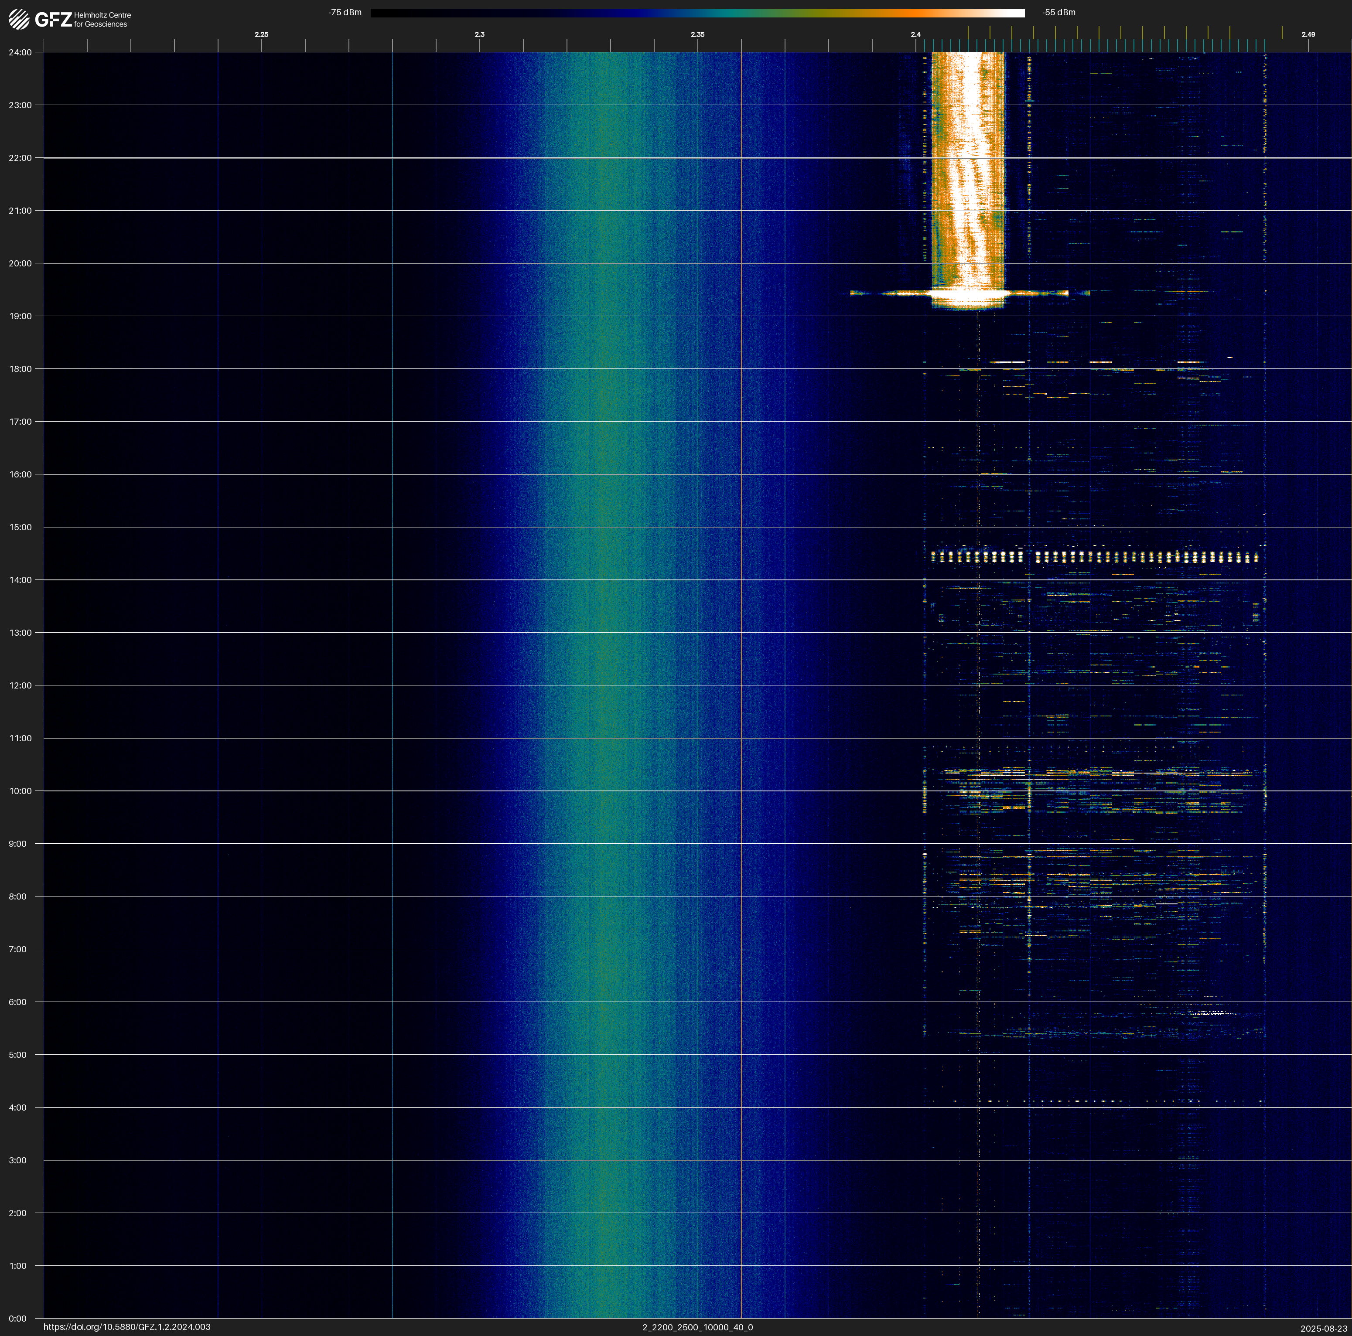
Task: Click the 24:00 time axis label
Action: [x=20, y=52]
